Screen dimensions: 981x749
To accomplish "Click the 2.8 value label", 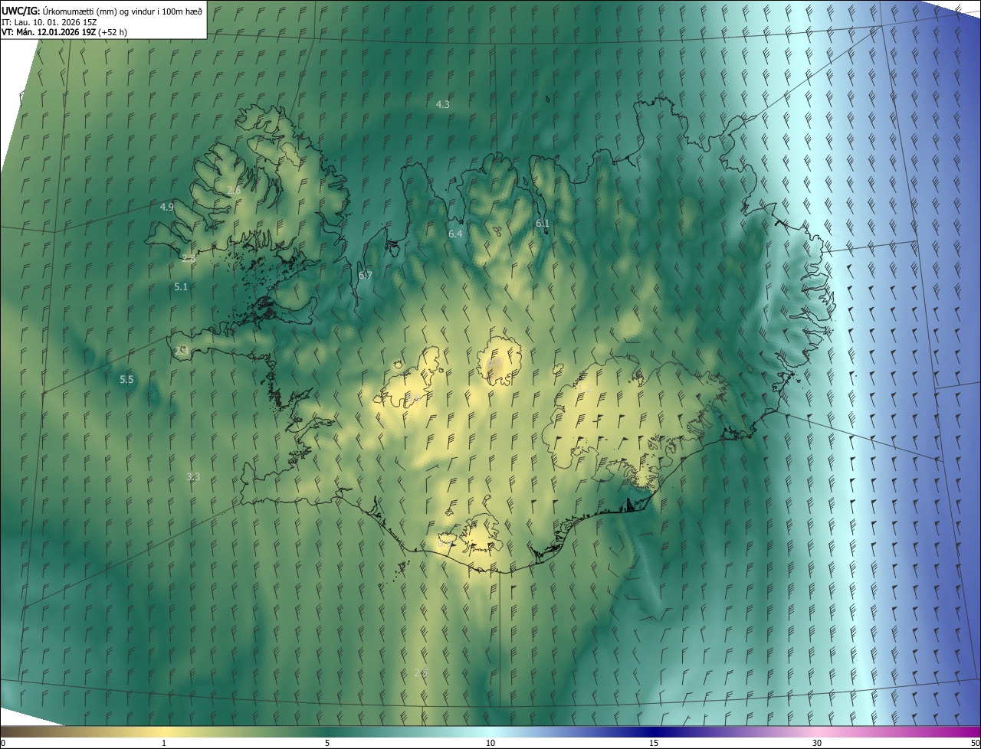I will [189, 258].
